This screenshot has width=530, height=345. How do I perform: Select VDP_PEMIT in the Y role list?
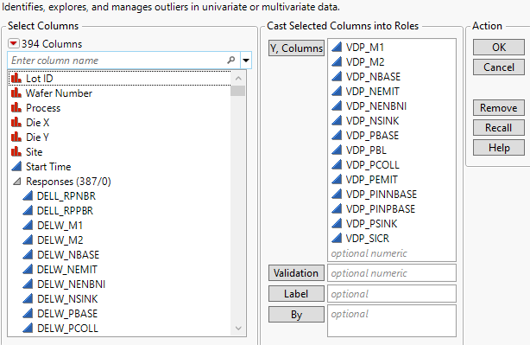tap(392, 180)
